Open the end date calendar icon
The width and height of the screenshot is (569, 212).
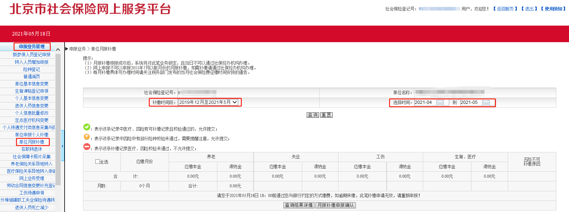click(486, 103)
